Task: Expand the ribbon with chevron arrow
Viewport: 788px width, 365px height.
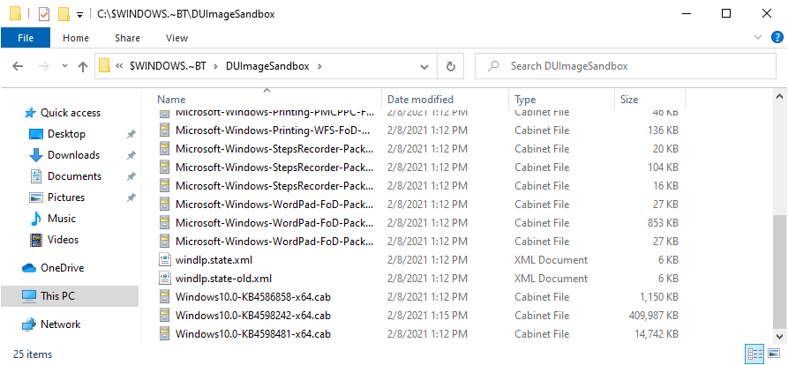Action: click(x=758, y=37)
